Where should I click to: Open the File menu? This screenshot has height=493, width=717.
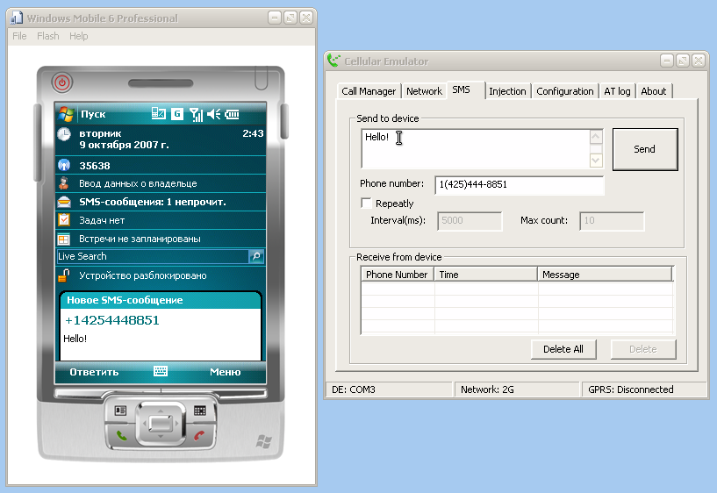click(x=19, y=36)
